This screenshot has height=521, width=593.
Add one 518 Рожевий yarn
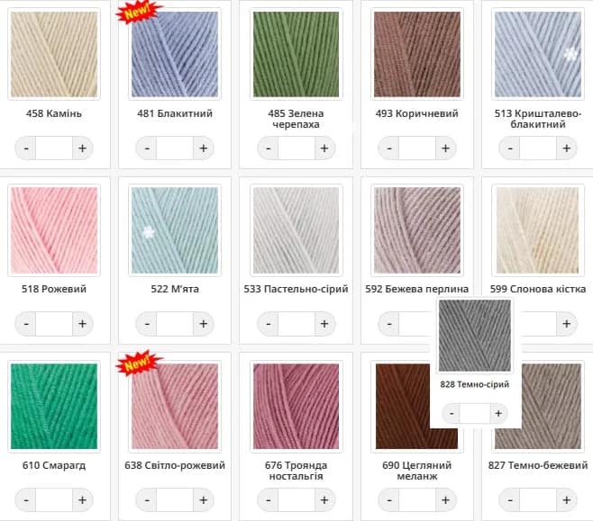tap(82, 324)
